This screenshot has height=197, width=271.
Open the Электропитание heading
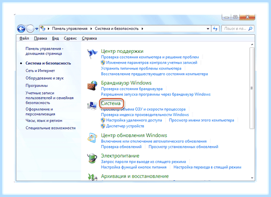tap(120, 156)
